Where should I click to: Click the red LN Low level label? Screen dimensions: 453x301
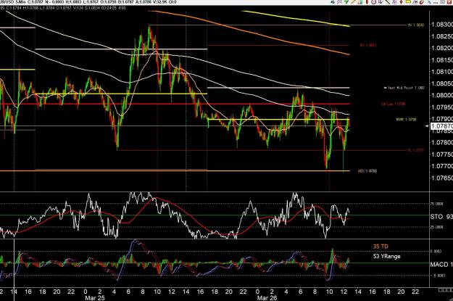[x=394, y=104]
